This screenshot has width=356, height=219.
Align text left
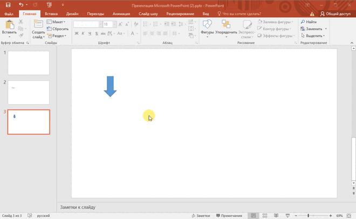point(145,33)
